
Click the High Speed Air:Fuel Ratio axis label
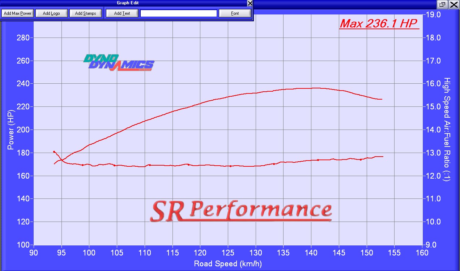pyautogui.click(x=447, y=130)
